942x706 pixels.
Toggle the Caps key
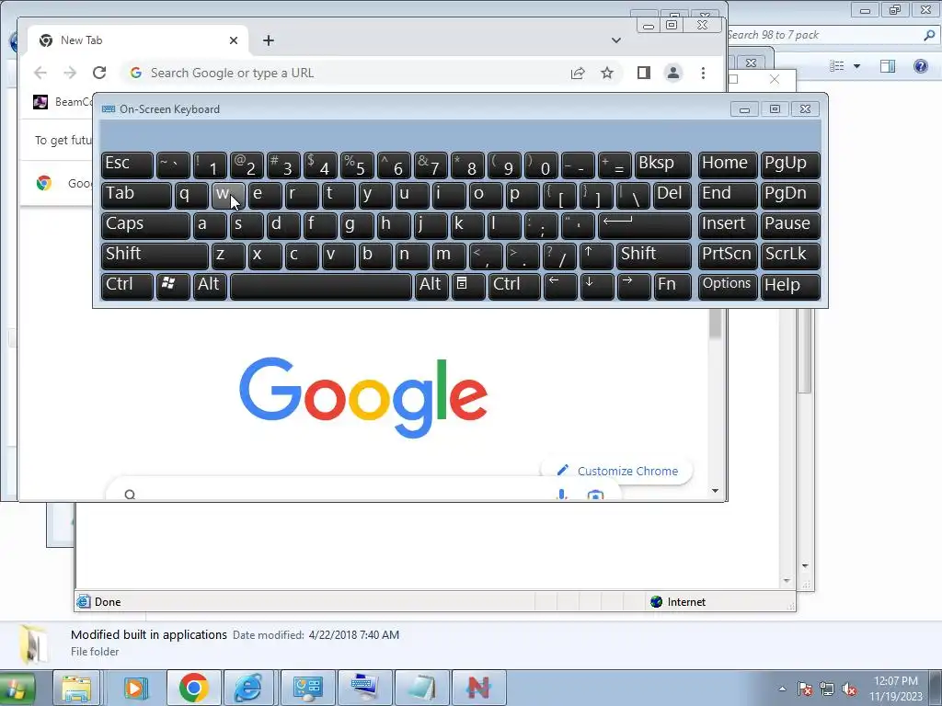[145, 225]
